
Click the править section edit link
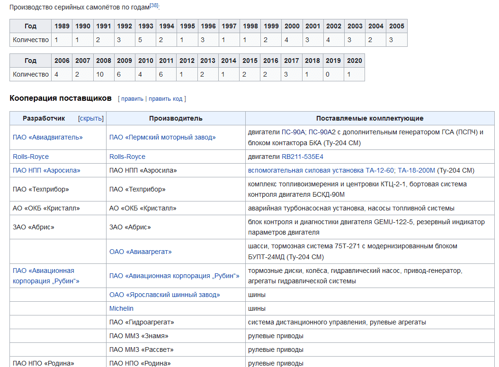click(132, 99)
